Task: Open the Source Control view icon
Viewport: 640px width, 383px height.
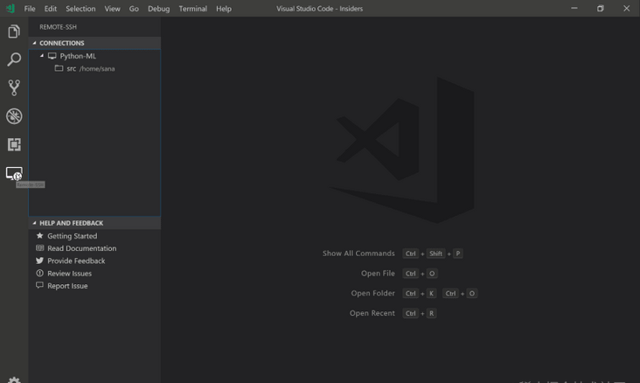Action: 14,87
